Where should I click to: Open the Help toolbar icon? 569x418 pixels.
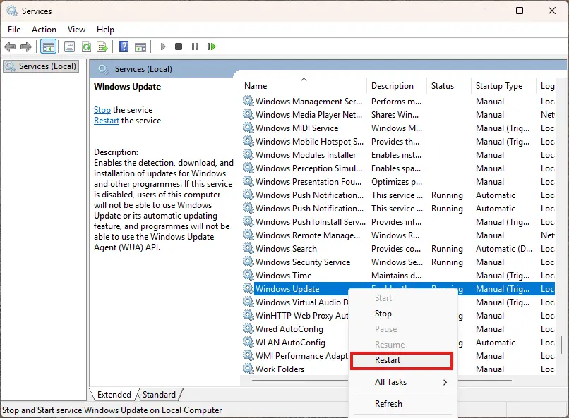tap(124, 47)
